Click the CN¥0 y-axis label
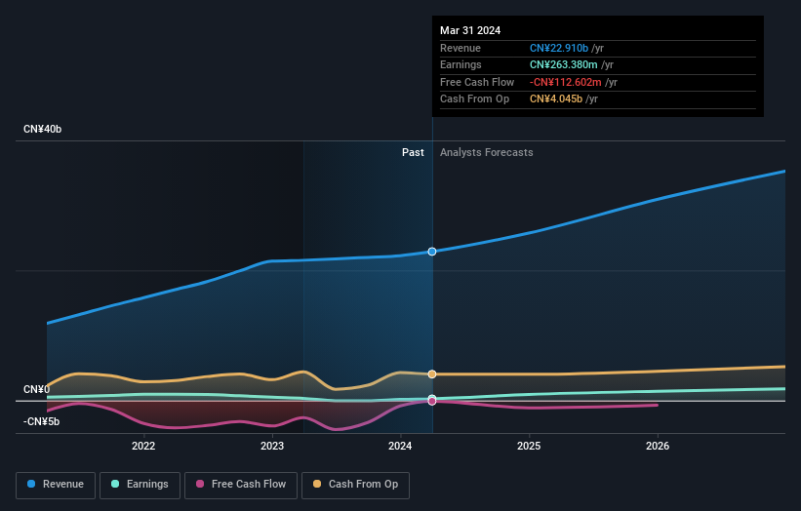 point(36,389)
